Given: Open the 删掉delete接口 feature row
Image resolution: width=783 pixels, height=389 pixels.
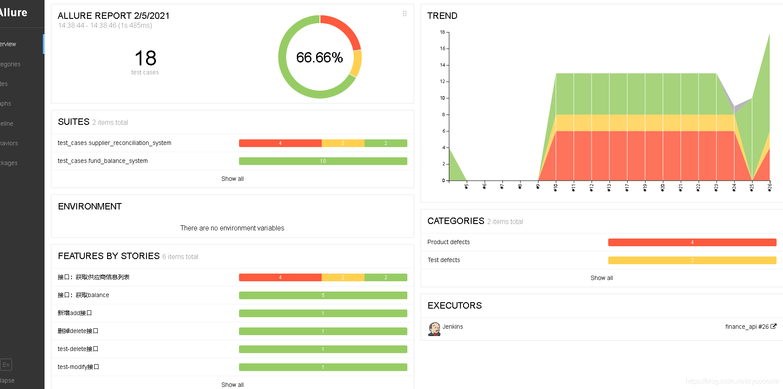Looking at the screenshot, I should (233, 331).
